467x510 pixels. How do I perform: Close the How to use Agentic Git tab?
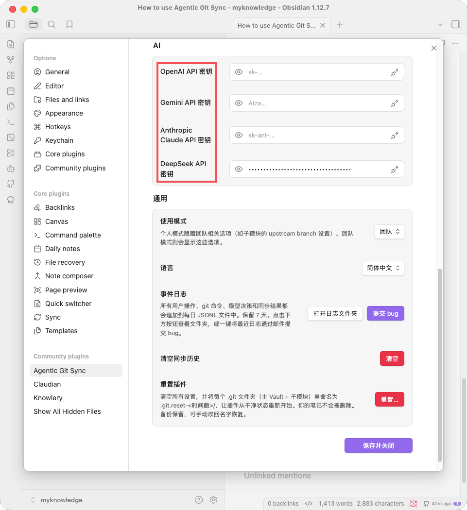323,25
